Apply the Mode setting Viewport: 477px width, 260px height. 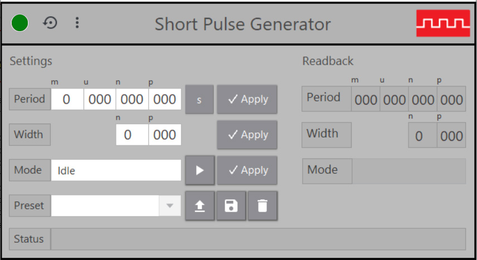click(x=247, y=170)
